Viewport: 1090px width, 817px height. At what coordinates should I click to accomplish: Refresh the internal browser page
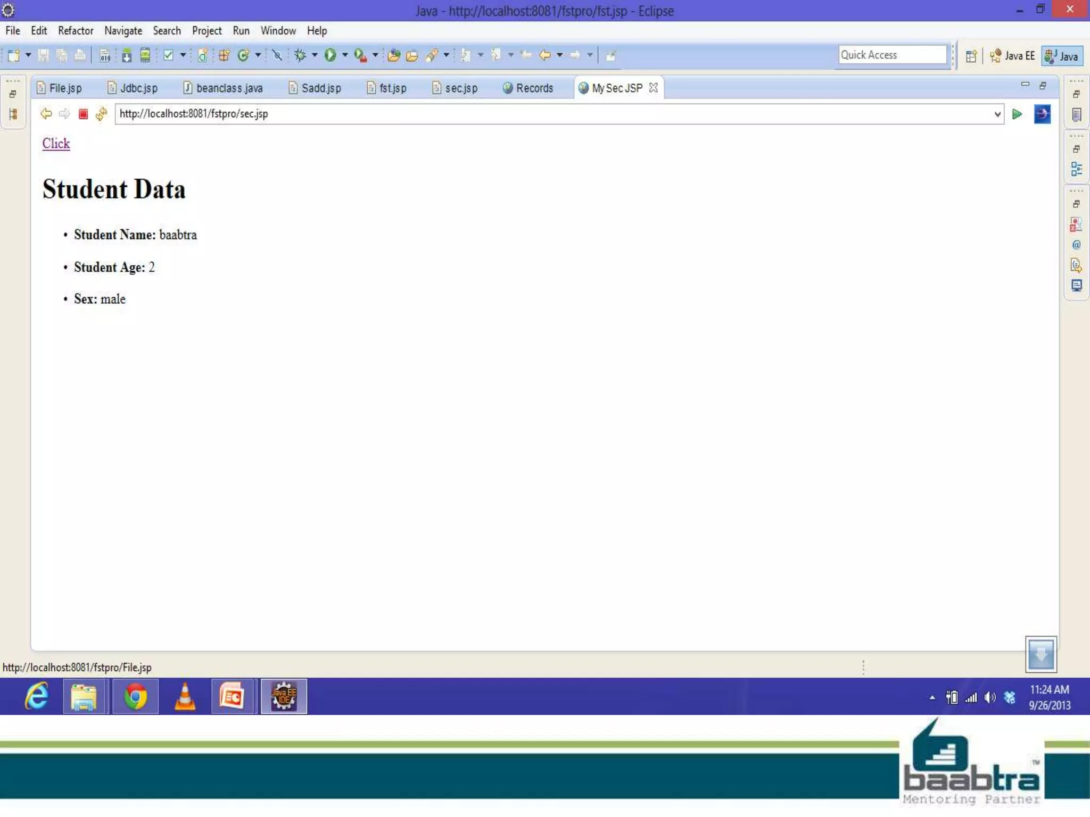(101, 114)
